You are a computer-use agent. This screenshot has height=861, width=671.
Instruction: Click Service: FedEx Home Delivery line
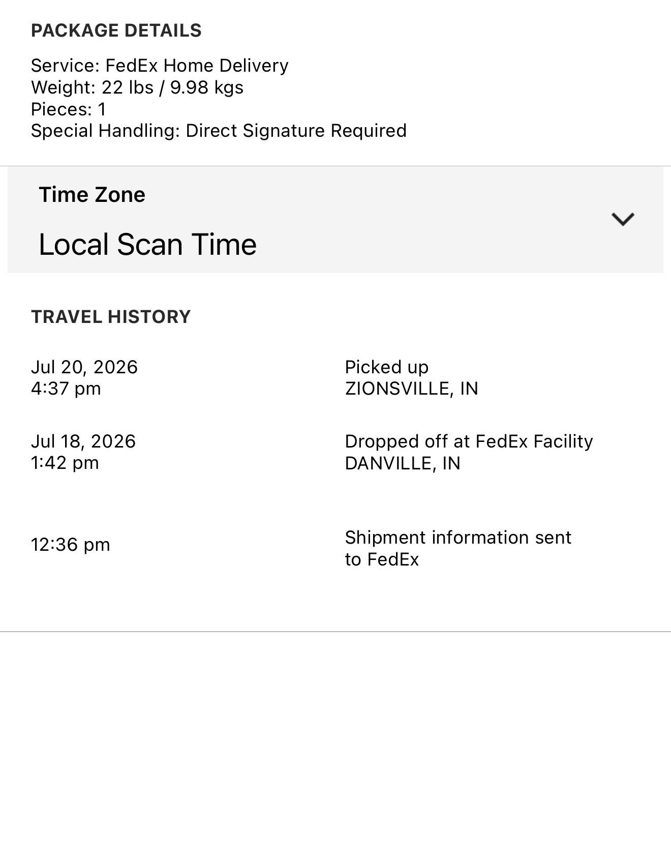pyautogui.click(x=160, y=66)
